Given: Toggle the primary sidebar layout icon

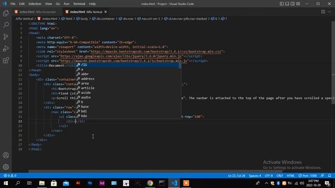Looking at the screenshot, I should click(282, 4).
